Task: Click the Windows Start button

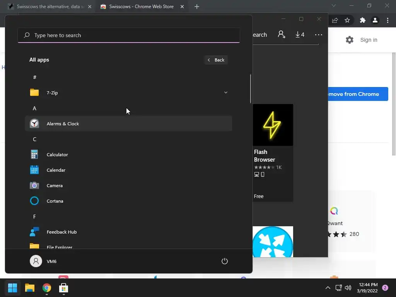Action: coord(12,288)
